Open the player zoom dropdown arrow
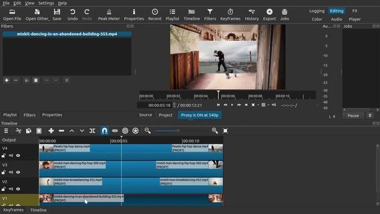The width and height of the screenshot is (380, 214). [x=258, y=105]
